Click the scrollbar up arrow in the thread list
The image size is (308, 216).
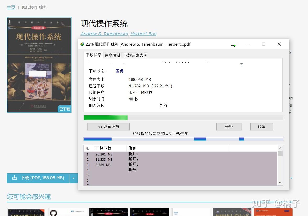point(280,148)
